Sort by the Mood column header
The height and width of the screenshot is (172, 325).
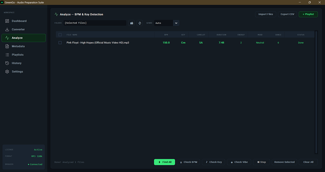(x=260, y=35)
